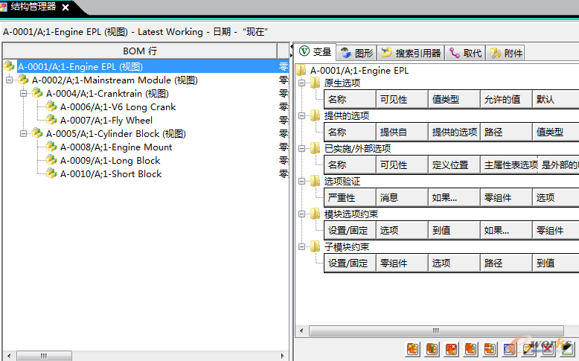Collapse the A-0002 Mainstream Module node

pyautogui.click(x=10, y=80)
